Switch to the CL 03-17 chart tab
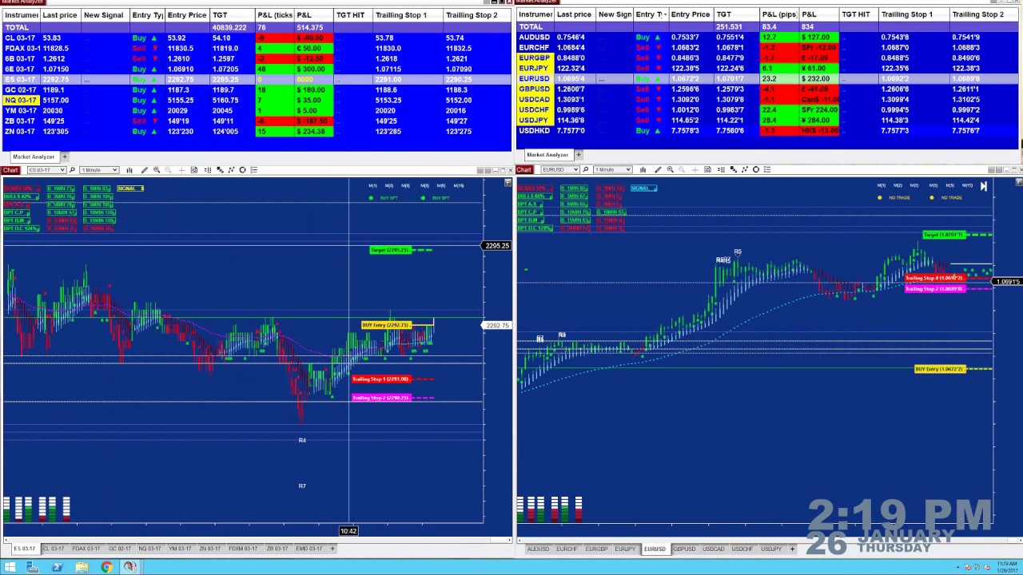The image size is (1023, 575). (54, 549)
